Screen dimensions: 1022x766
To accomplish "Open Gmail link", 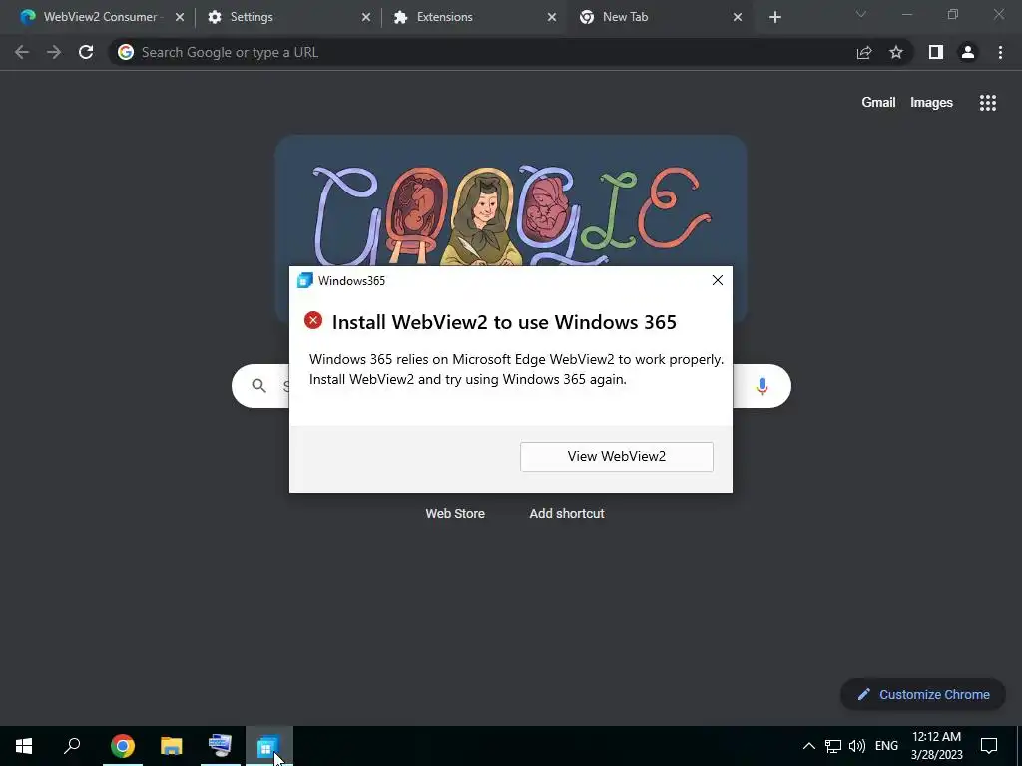I will pos(878,103).
